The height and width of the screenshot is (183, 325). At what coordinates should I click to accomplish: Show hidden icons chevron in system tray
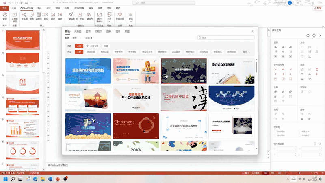point(288,179)
